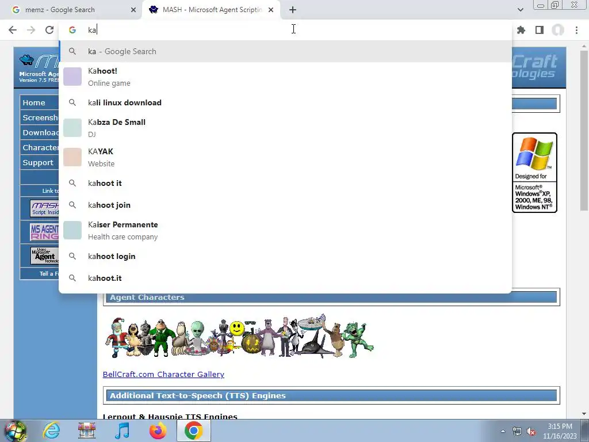Screen dimensions: 589x442
Task: Close the MASH tab
Action: pos(271,10)
